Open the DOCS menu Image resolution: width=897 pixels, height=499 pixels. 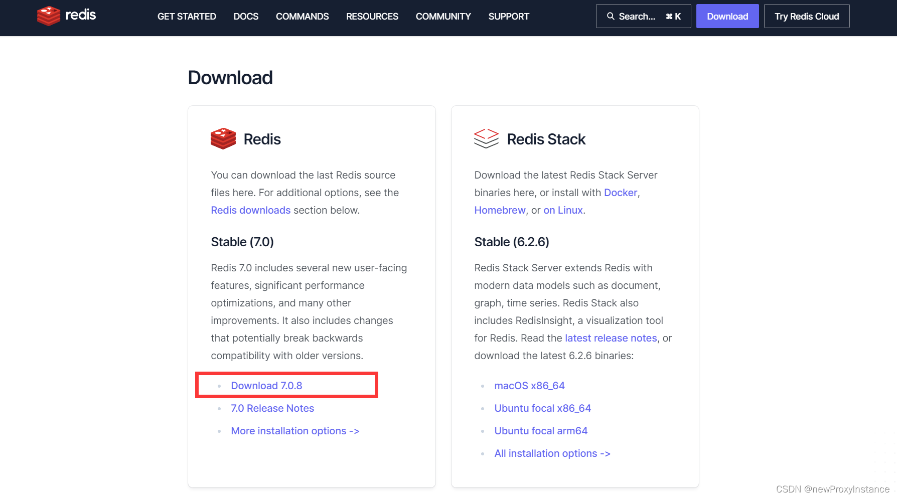coord(245,16)
